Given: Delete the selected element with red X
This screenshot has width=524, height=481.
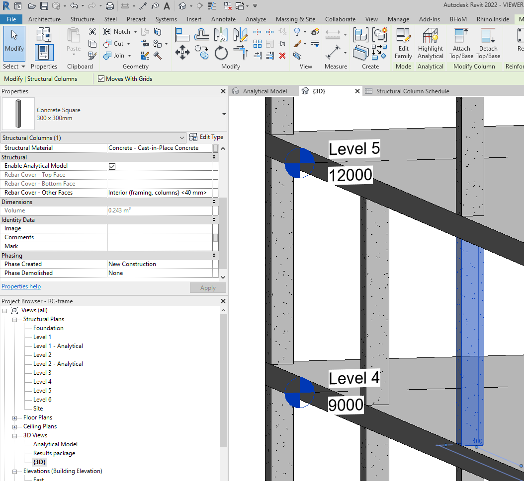Looking at the screenshot, I should [x=282, y=55].
